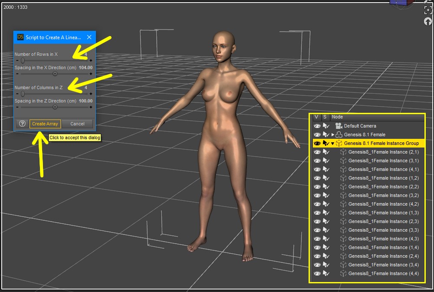Image resolution: width=434 pixels, height=292 pixels.
Task: Decrease Number of Rows in X with minus
Action: click(17, 60)
